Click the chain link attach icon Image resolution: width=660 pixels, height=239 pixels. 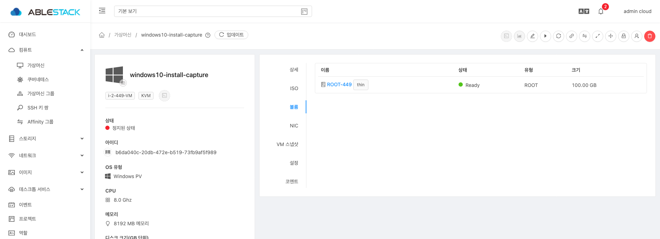(571, 36)
